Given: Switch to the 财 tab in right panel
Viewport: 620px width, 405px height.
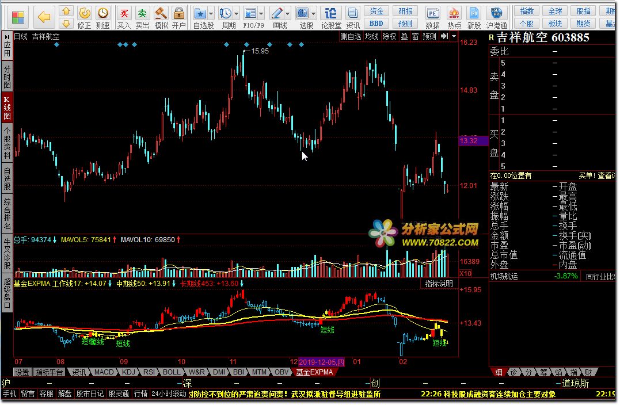Looking at the screenshot, I should (x=589, y=372).
